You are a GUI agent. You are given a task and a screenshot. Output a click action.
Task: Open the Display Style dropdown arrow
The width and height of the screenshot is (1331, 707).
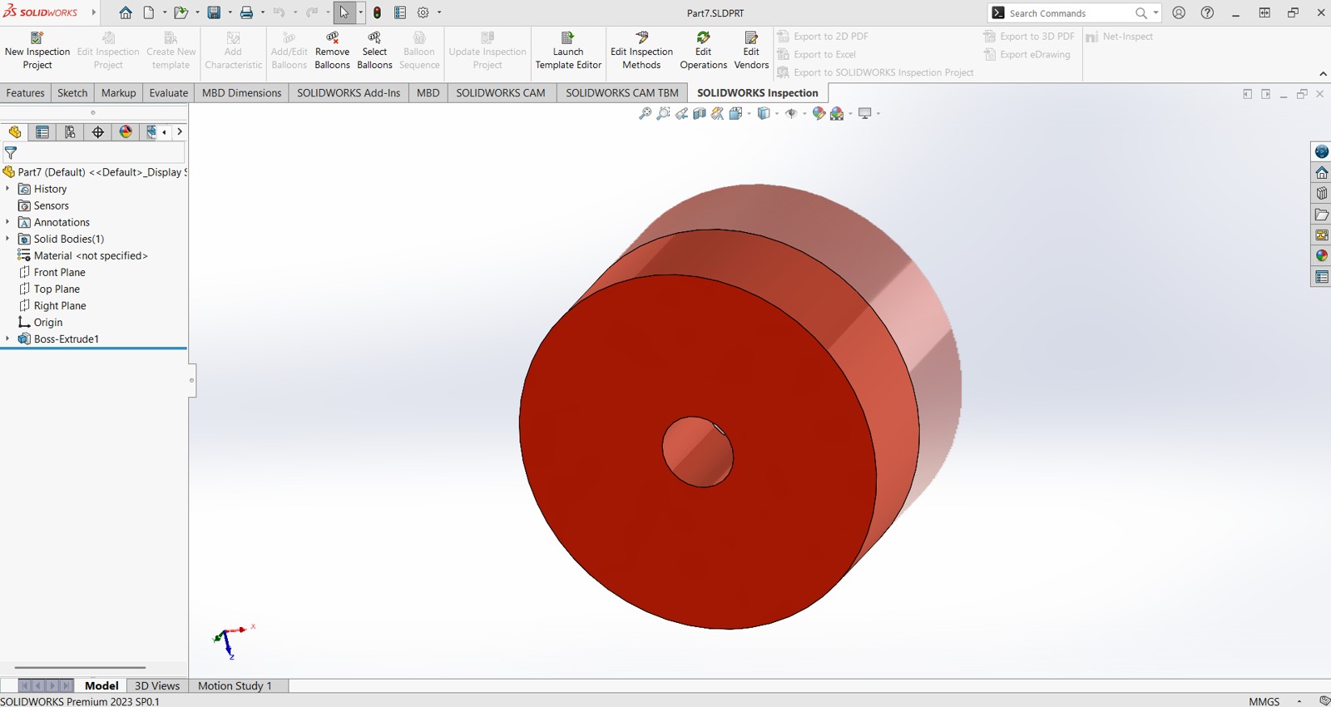(x=777, y=114)
